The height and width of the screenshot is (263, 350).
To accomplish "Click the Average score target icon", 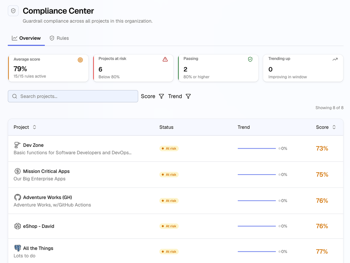I will [x=80, y=60].
